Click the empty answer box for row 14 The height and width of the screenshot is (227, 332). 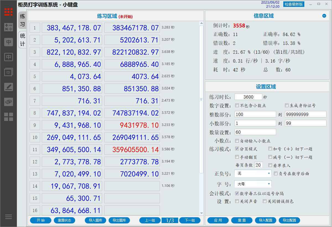[132, 186]
